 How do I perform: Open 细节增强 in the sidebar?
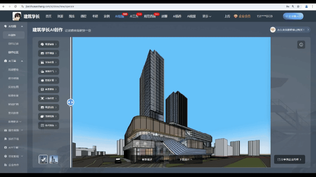point(13,78)
